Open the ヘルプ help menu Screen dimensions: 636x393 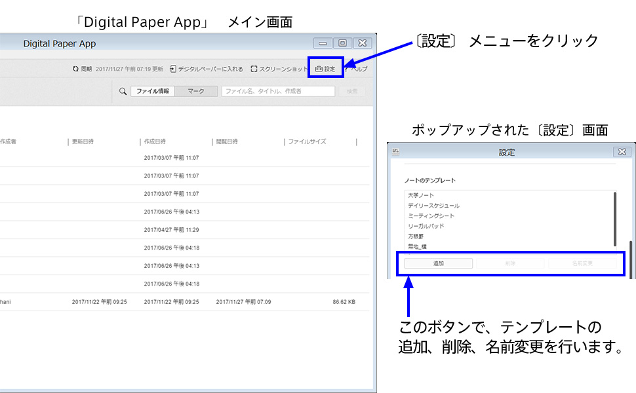357,69
